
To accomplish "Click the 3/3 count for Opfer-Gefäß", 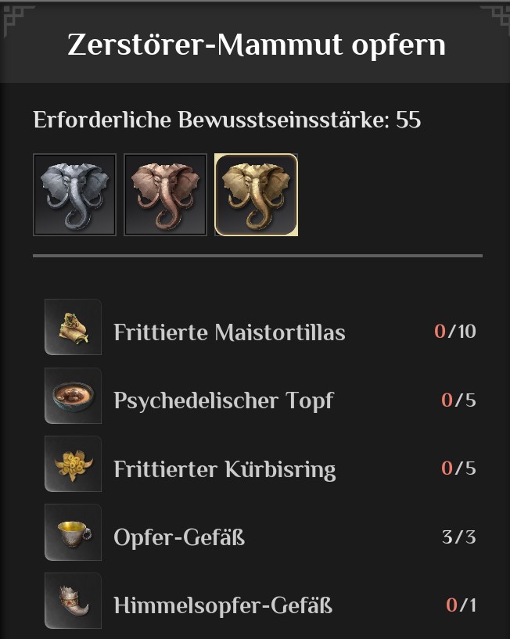I will [458, 537].
